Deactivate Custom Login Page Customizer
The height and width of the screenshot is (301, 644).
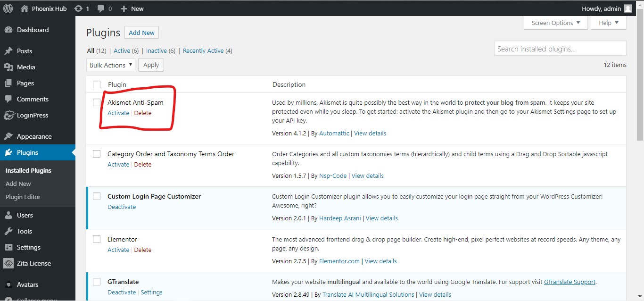122,207
